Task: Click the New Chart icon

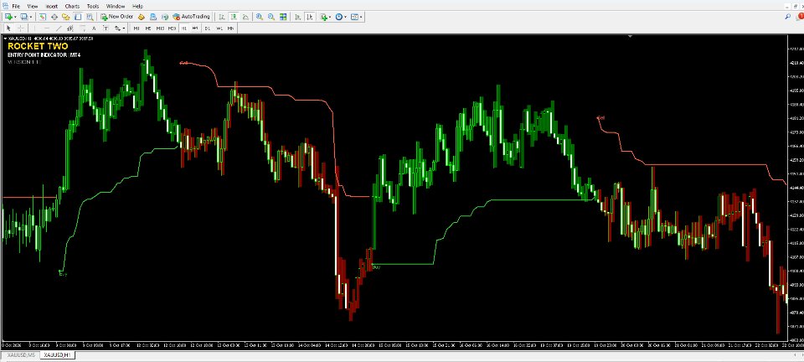Action: coord(8,17)
